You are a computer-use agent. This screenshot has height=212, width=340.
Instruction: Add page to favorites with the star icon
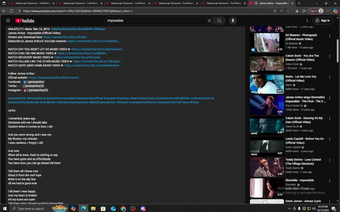click(288, 11)
